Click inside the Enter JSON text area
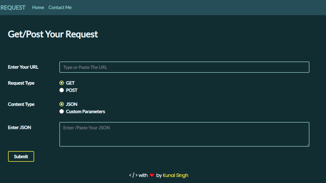The image size is (326, 183). click(x=184, y=134)
